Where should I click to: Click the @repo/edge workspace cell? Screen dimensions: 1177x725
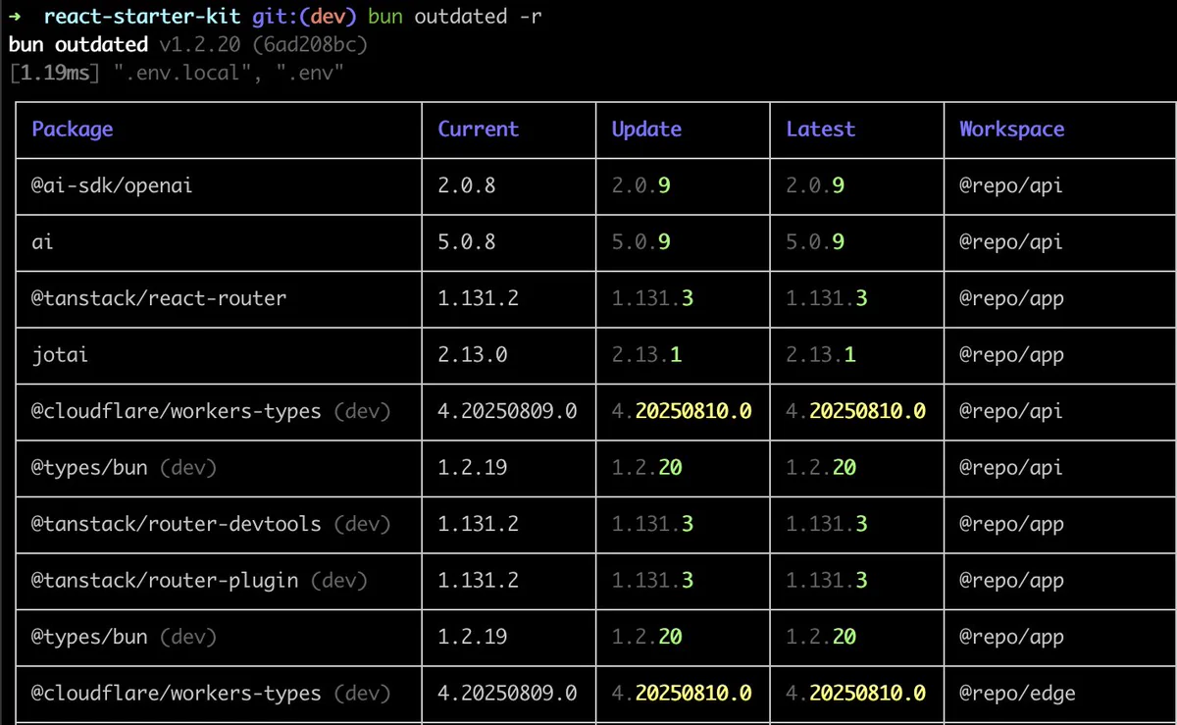coord(1017,693)
